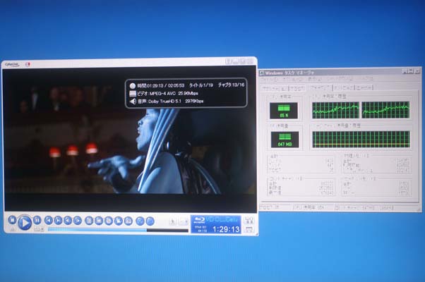This screenshot has height=282, width=425.
Task: Click the left CPU usage history graph
Action: [335, 110]
